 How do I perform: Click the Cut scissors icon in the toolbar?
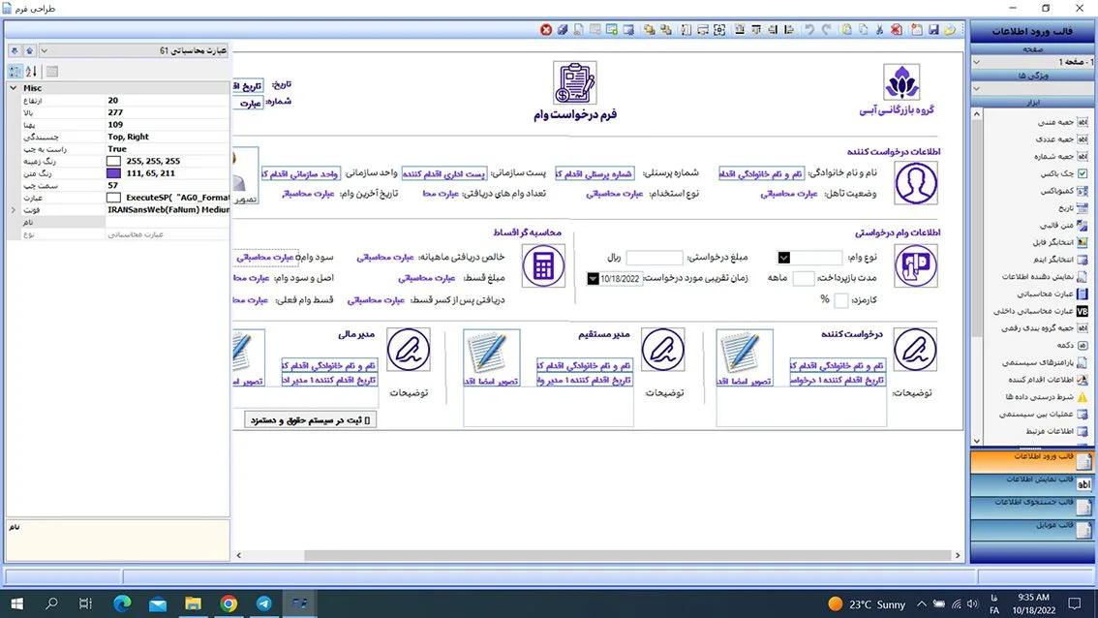point(878,30)
